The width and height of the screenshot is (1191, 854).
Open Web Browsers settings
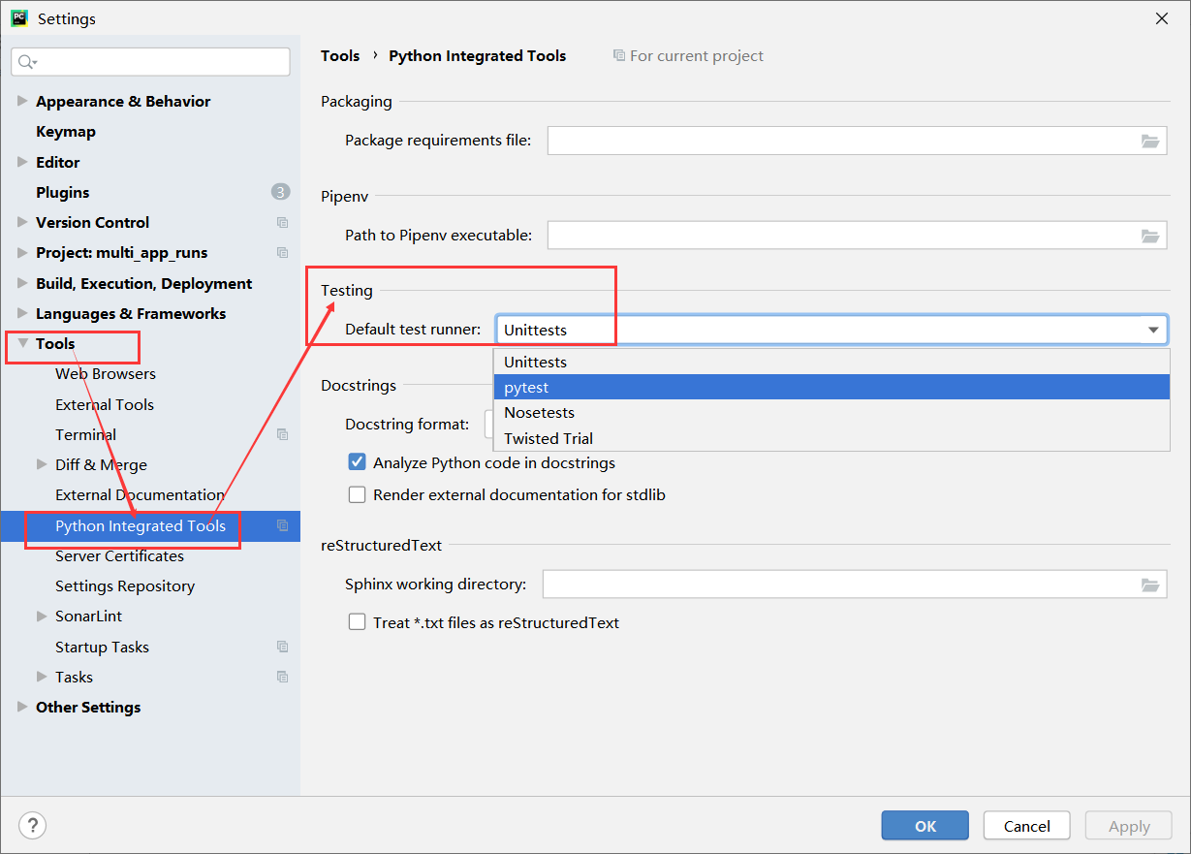point(106,374)
